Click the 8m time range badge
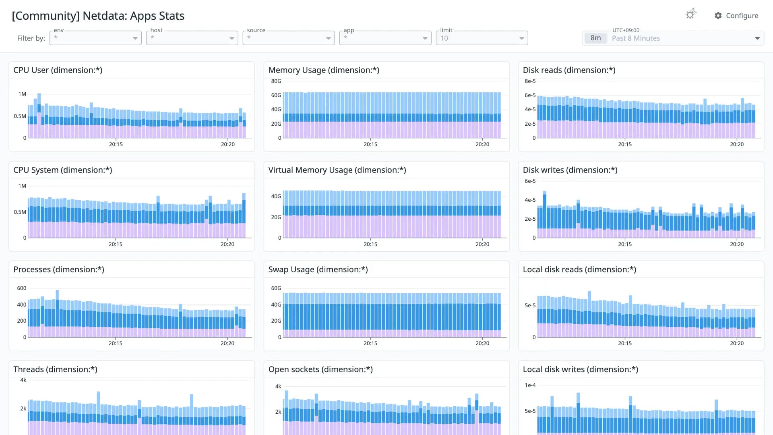 (x=595, y=38)
